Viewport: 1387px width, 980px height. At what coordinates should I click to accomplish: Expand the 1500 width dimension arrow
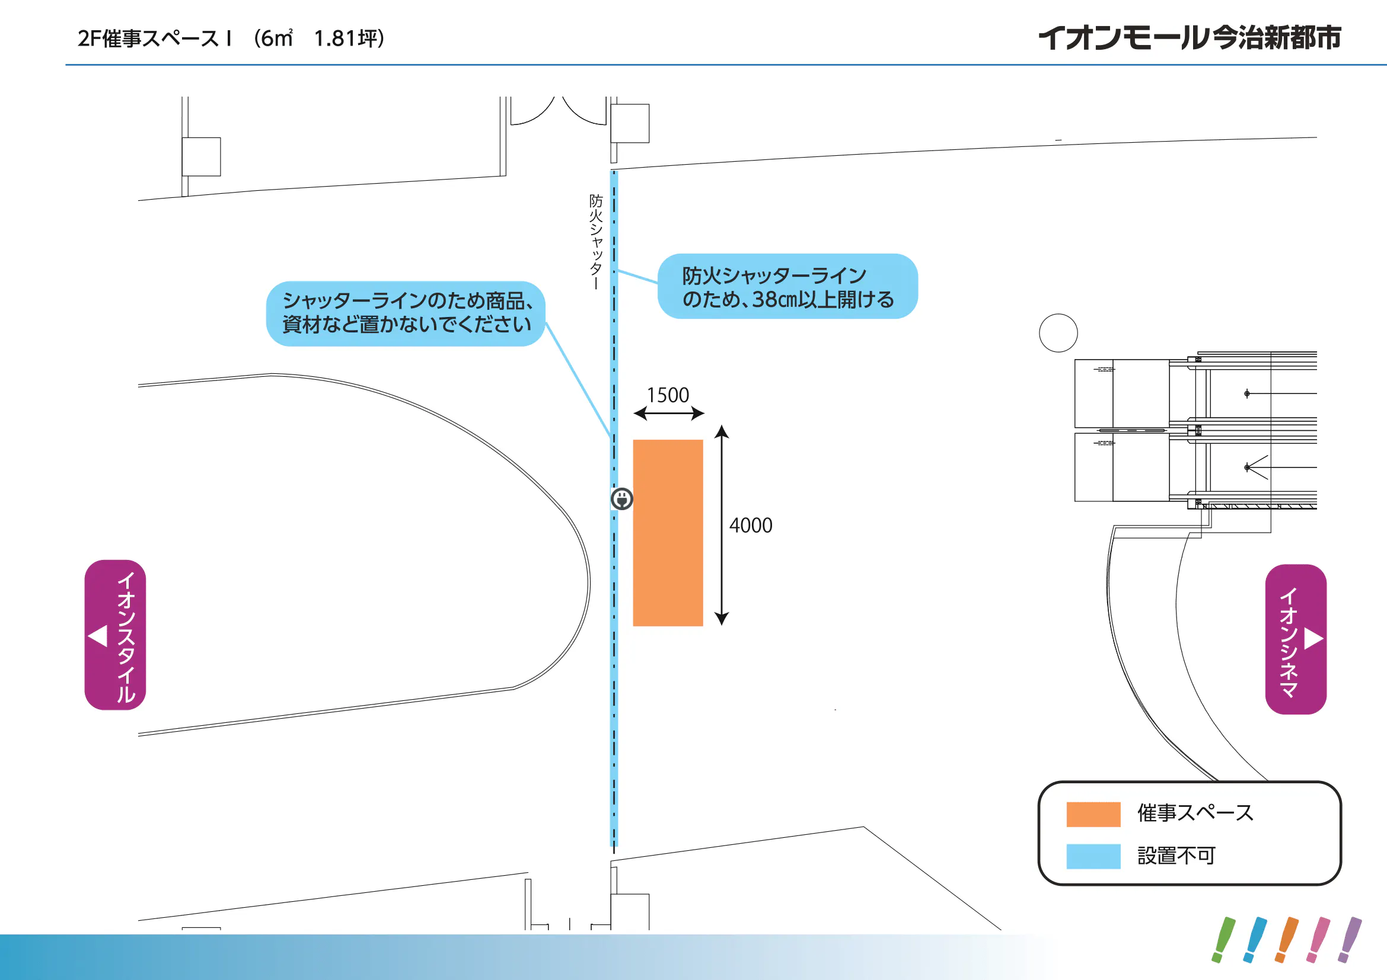668,412
